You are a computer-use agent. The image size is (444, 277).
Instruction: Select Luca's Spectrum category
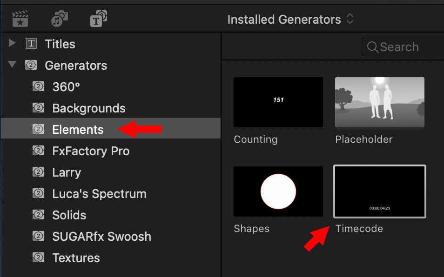(111, 194)
